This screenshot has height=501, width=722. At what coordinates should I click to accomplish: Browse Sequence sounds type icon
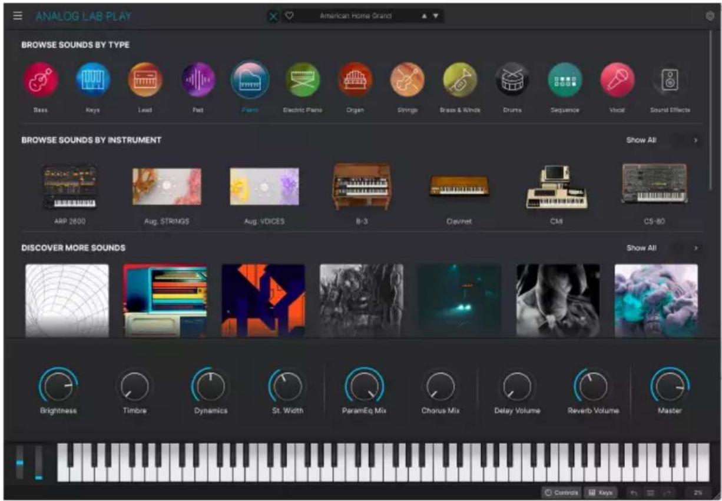(565, 79)
